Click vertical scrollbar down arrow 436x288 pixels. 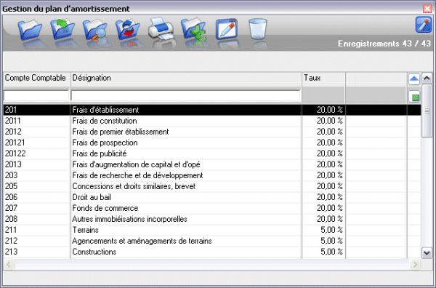tap(427, 253)
